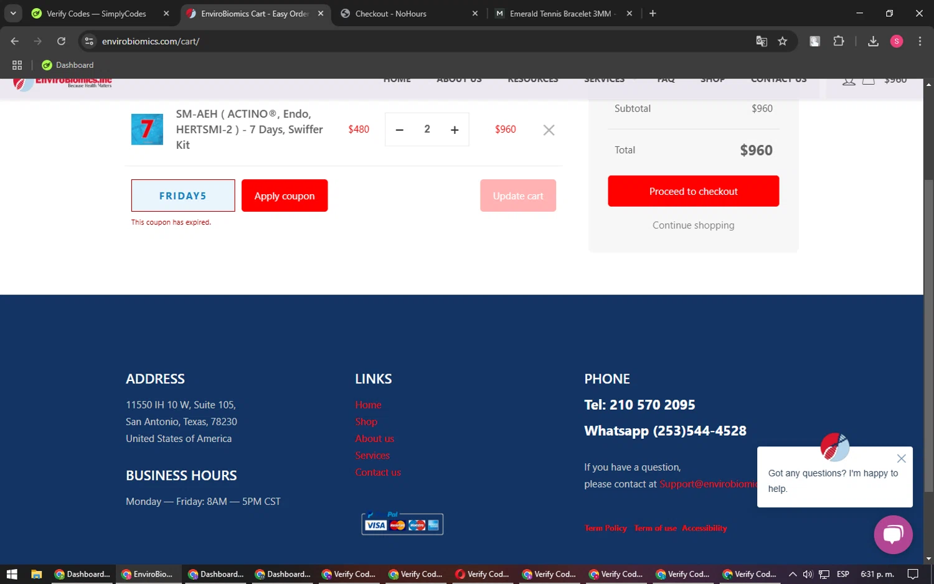Image resolution: width=934 pixels, height=584 pixels.
Task: Expand the tab search dropdown
Action: coord(13,13)
